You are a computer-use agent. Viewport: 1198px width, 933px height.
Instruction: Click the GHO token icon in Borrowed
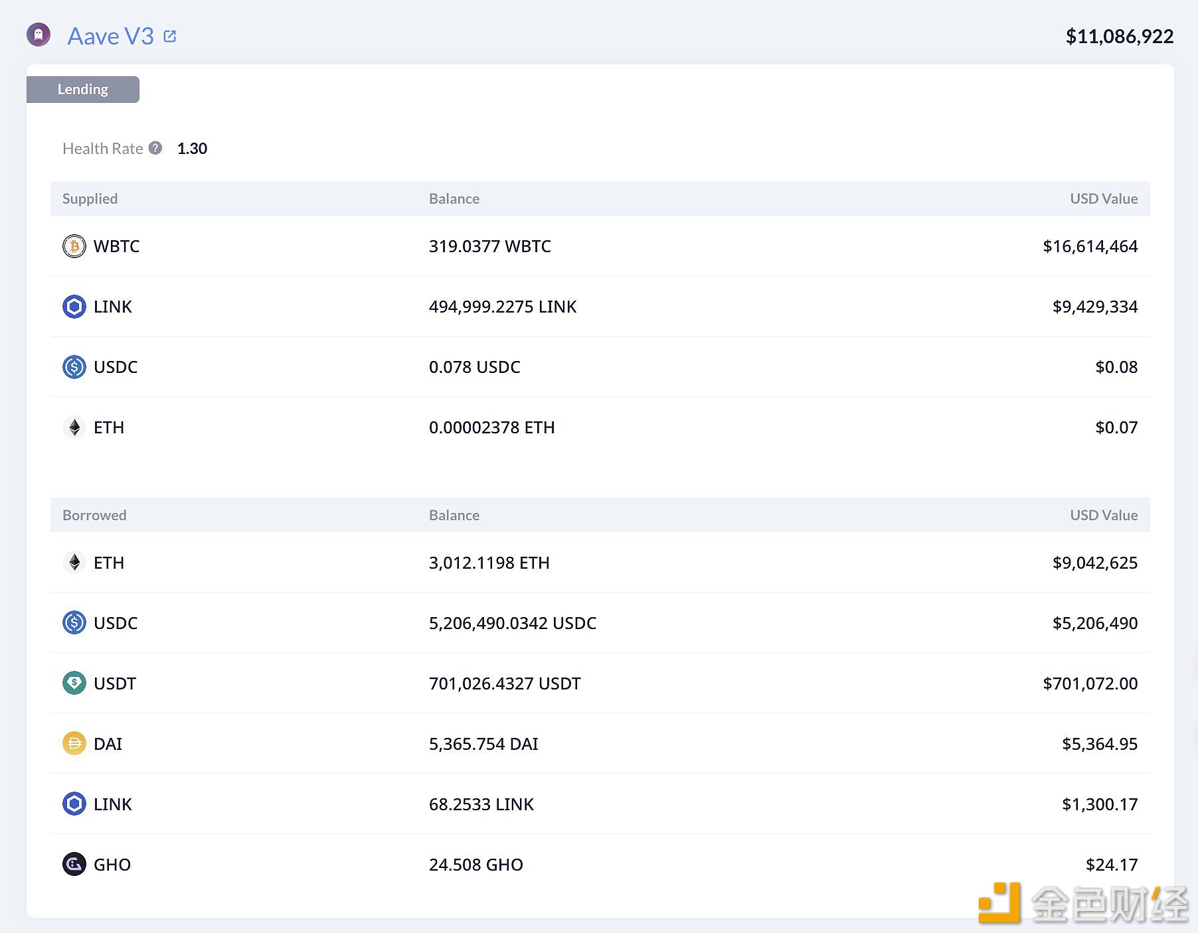pos(74,865)
